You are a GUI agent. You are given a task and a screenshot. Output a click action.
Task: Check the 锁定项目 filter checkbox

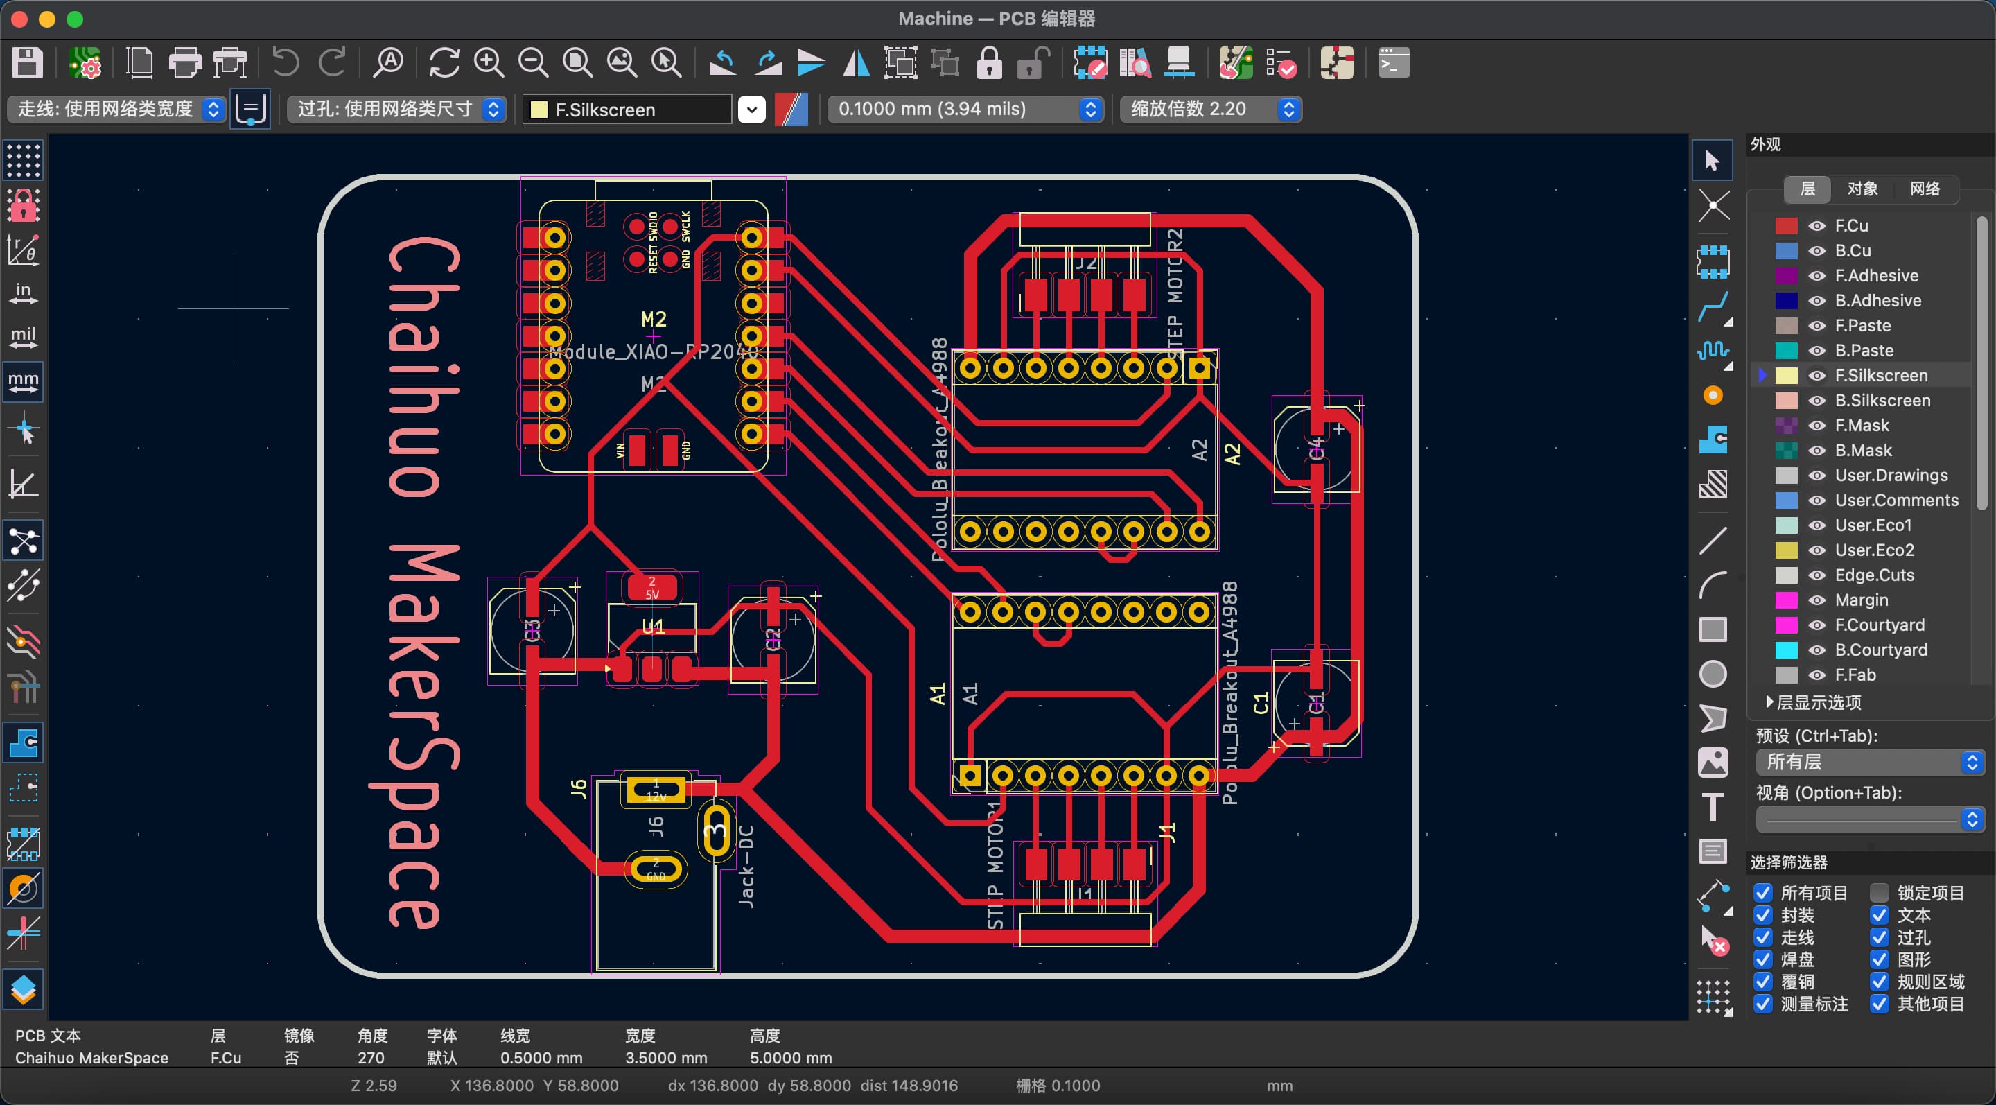pyautogui.click(x=1879, y=893)
